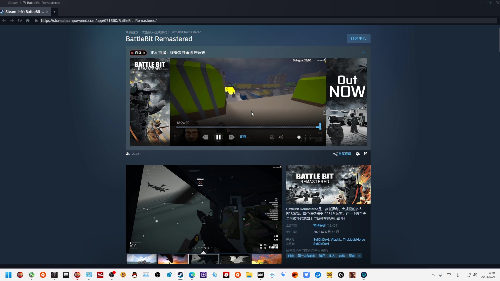Click the Out NOW banner image
Viewport: 500px width, 281px height.
346,102
